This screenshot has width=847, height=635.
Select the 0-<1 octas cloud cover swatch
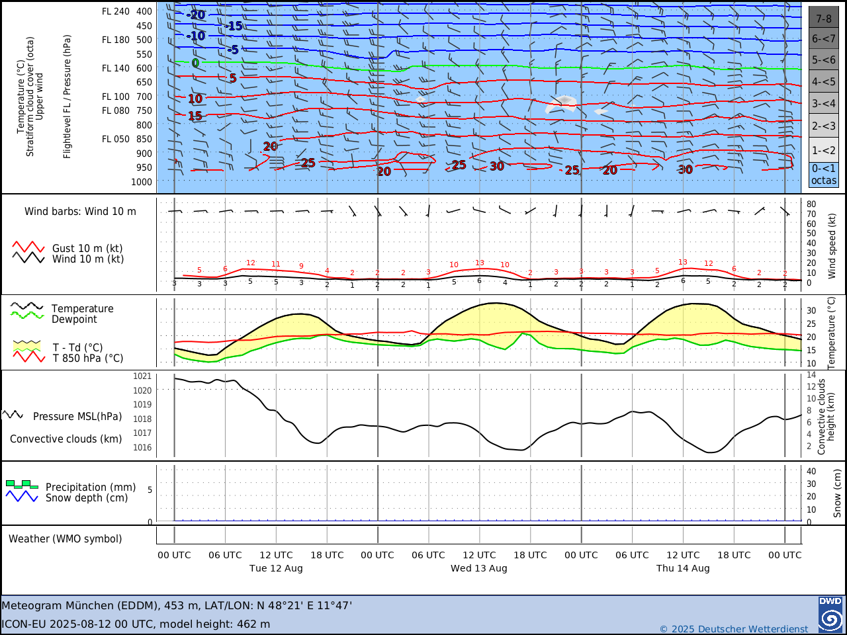click(824, 175)
